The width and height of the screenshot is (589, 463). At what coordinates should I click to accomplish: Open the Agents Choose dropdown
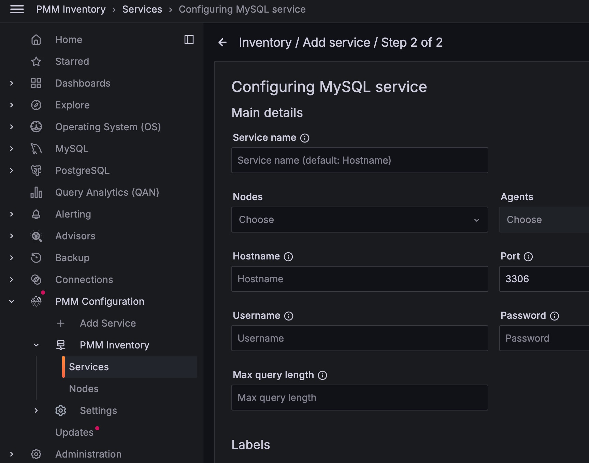point(544,220)
